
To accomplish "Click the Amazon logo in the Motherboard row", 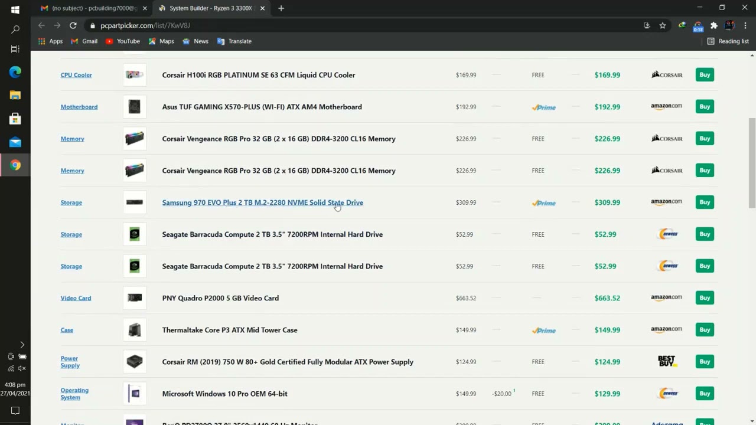I will point(666,107).
